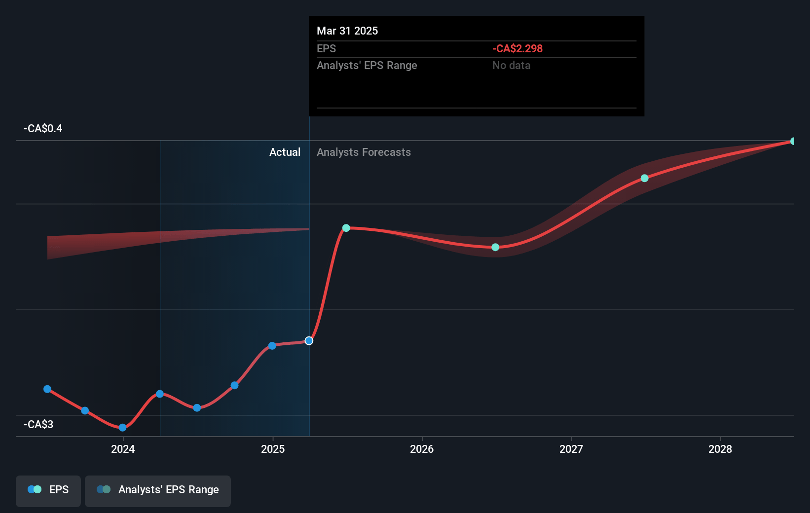Click the 2027 x-axis label
Screen dimensions: 810x513
point(571,449)
